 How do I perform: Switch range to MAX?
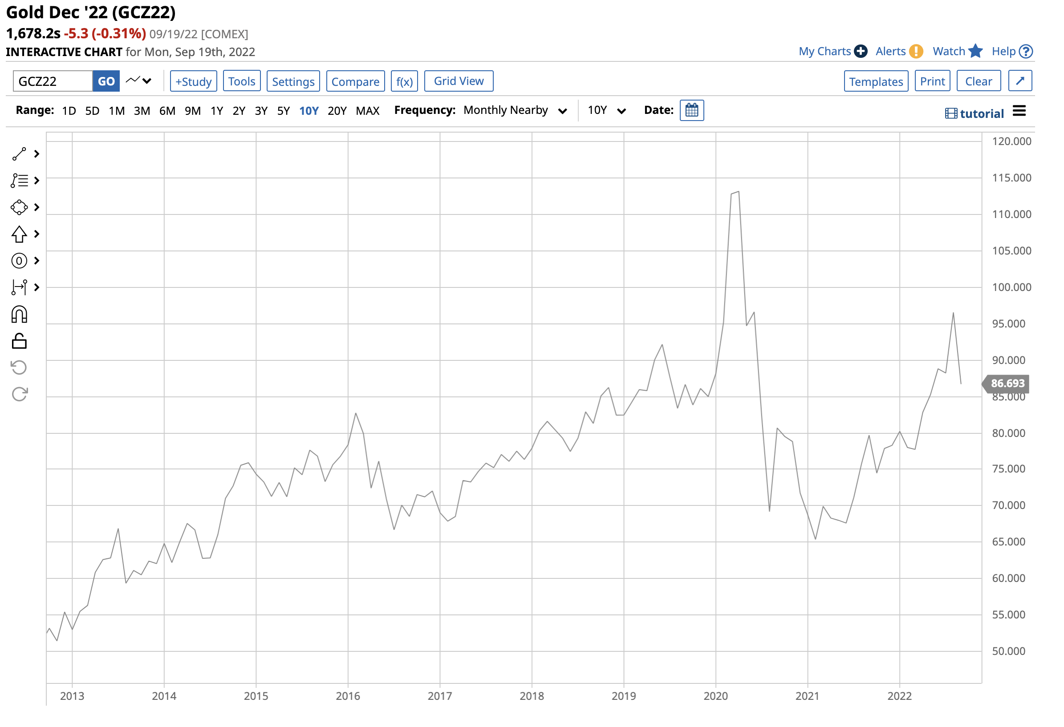point(368,111)
